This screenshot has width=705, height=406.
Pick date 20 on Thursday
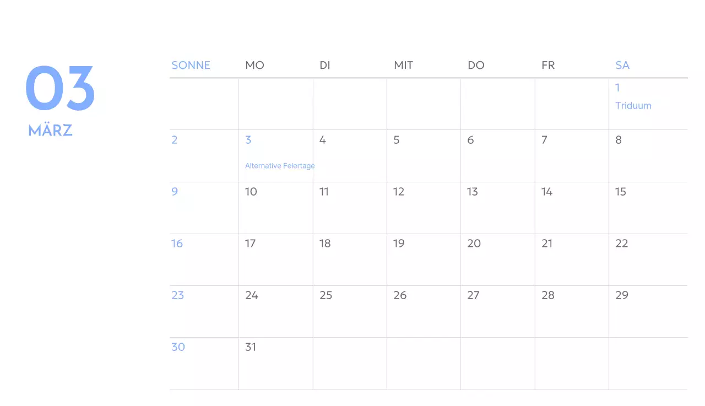pyautogui.click(x=474, y=243)
